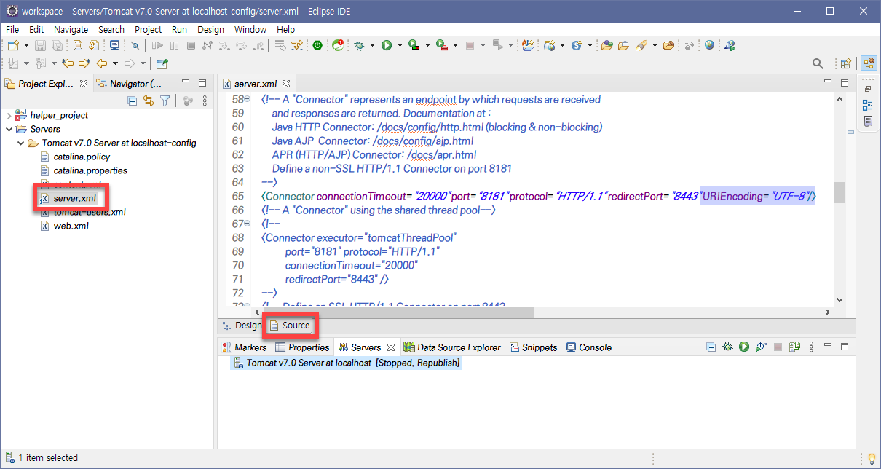The image size is (881, 469).
Task: Select the Java EE perspective icon
Action: [x=868, y=64]
